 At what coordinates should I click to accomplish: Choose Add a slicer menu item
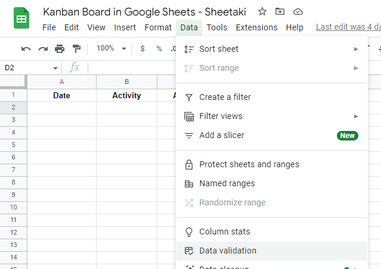[221, 135]
